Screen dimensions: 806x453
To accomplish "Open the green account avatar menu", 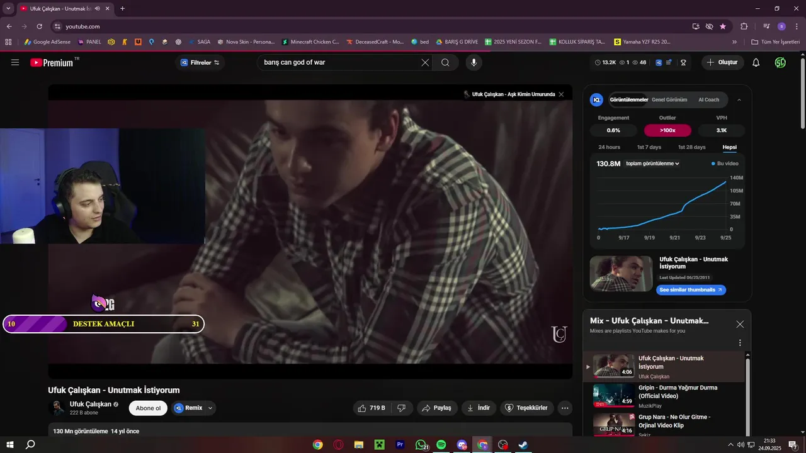I will 780,62.
